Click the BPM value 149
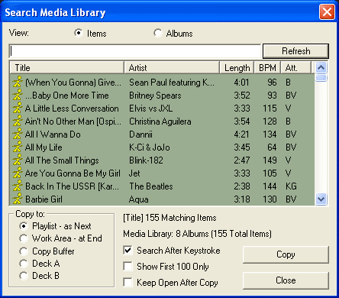This screenshot has width=339, height=298. coord(270,160)
